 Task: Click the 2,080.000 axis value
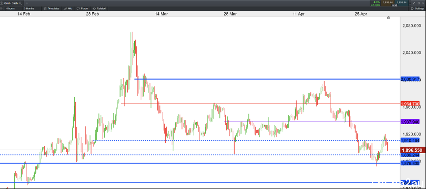tap(412, 26)
